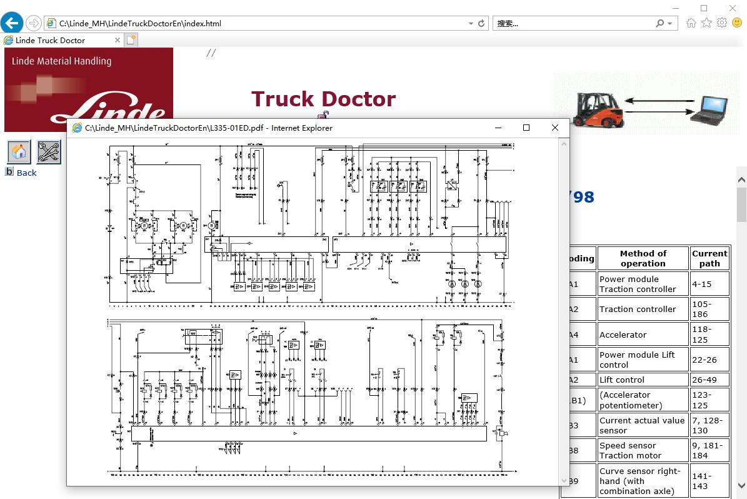The image size is (747, 499).
Task: Maximize the main Internet Explorer window
Action: coord(704,8)
